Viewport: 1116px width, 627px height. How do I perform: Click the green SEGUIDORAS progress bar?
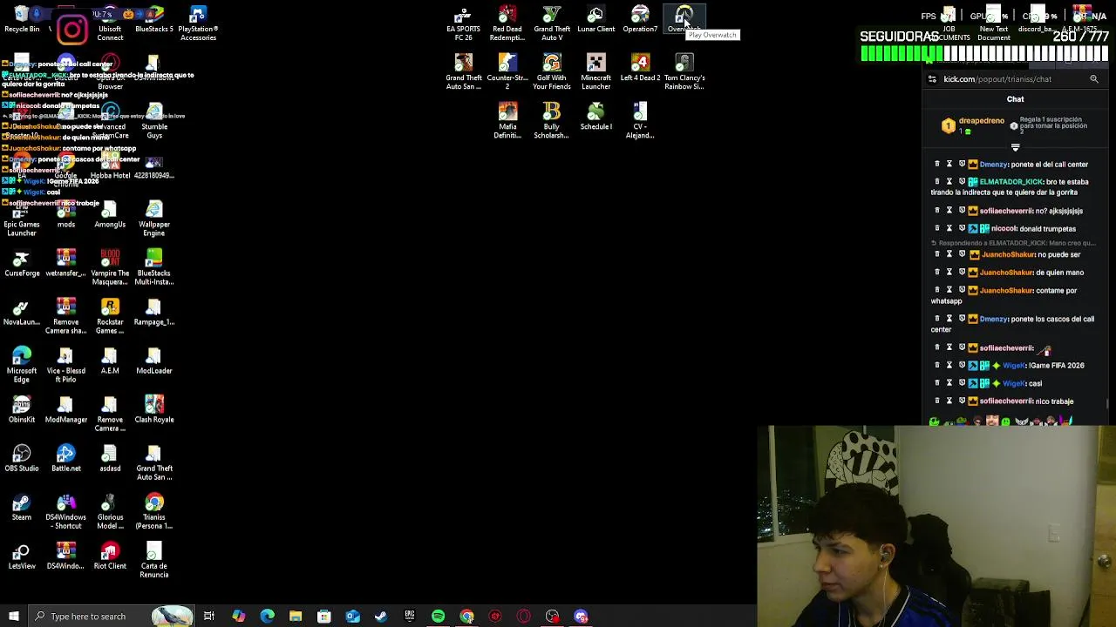(984, 53)
